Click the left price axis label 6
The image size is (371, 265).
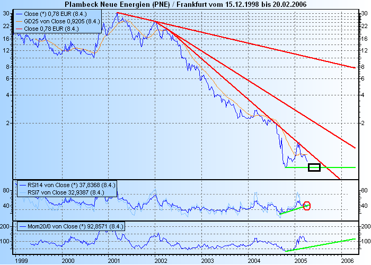point(8,78)
